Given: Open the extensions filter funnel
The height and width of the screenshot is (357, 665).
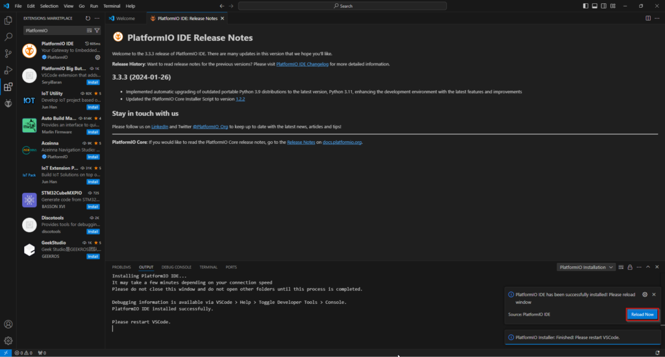Looking at the screenshot, I should pyautogui.click(x=97, y=30).
